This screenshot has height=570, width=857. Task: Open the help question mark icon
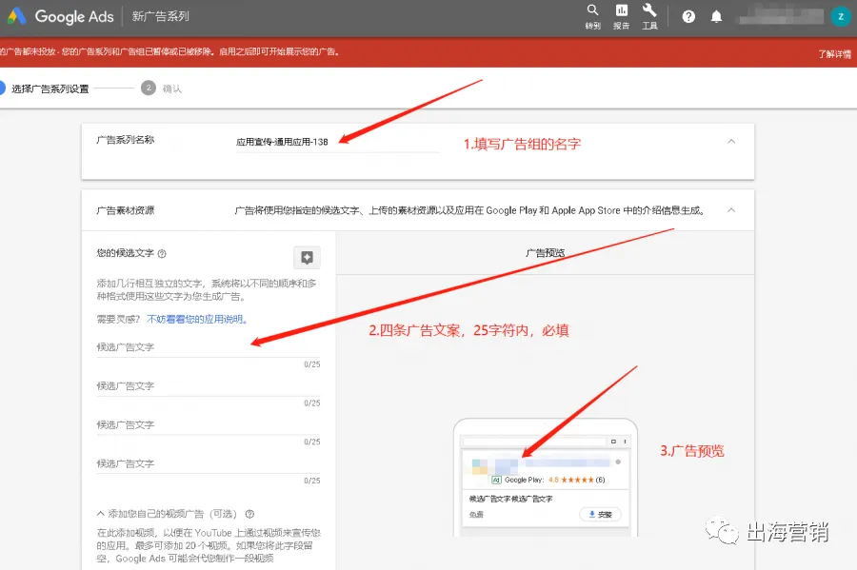click(688, 17)
